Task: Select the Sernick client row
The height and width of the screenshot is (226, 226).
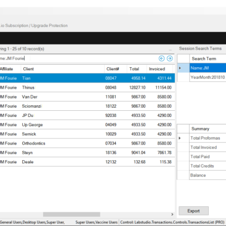Action: point(87,134)
